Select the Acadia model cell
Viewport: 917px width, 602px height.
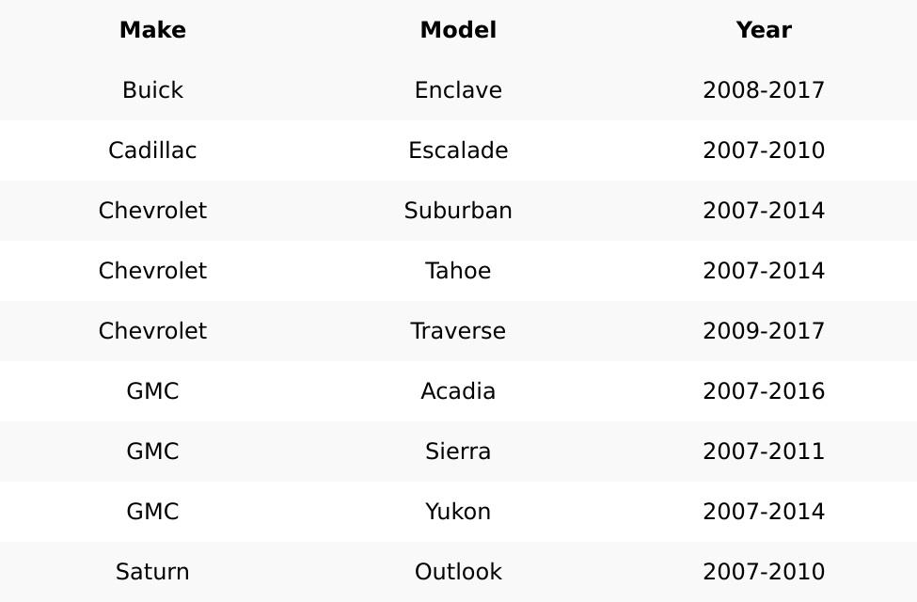[458, 391]
